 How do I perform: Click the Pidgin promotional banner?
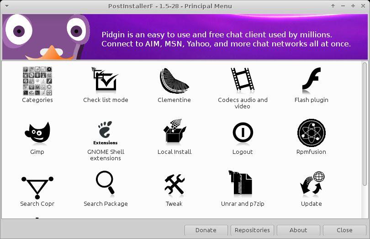(x=185, y=37)
